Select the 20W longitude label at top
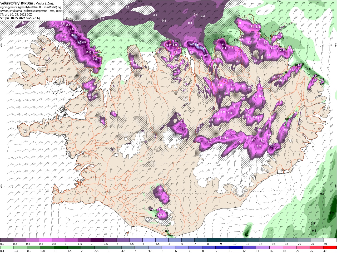Viewport: 337px width, 253px height. point(140,1)
